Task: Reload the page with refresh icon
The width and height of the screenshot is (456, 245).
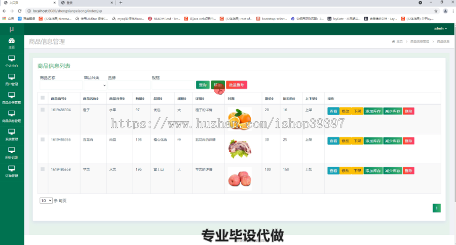Action: (x=20, y=11)
